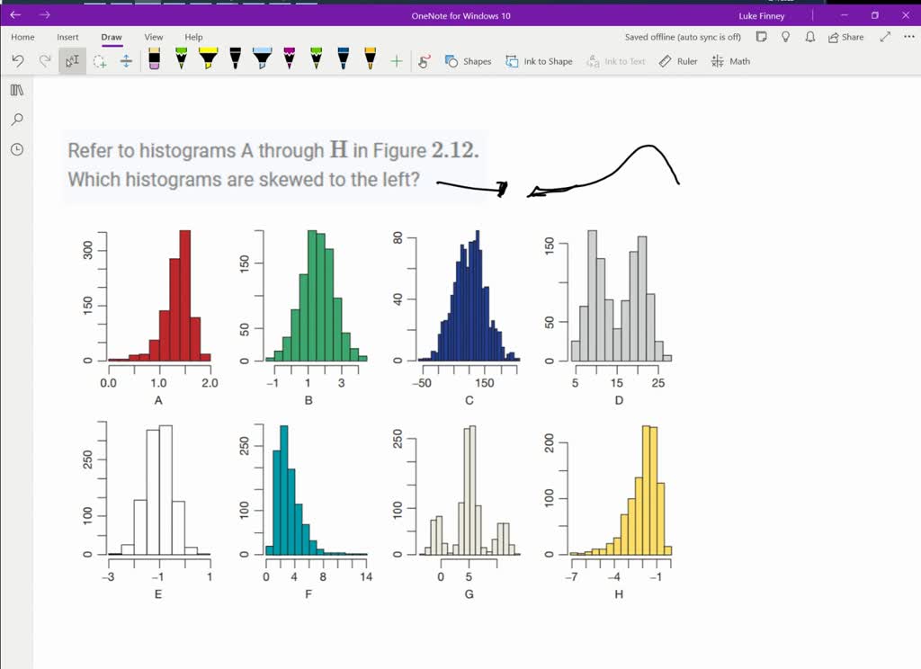This screenshot has width=921, height=669.
Task: Click the Redo arrow icon
Action: 44,60
